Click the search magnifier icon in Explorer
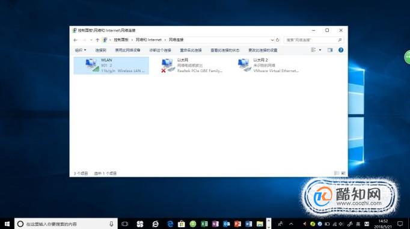 [x=340, y=40]
